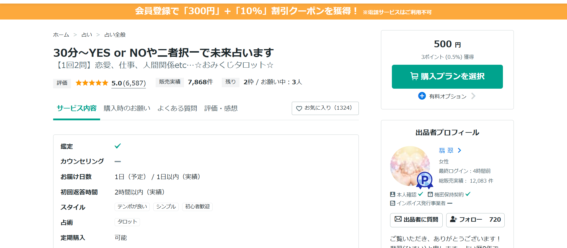Go to 占い全般 breadcrumb link

pyautogui.click(x=115, y=35)
